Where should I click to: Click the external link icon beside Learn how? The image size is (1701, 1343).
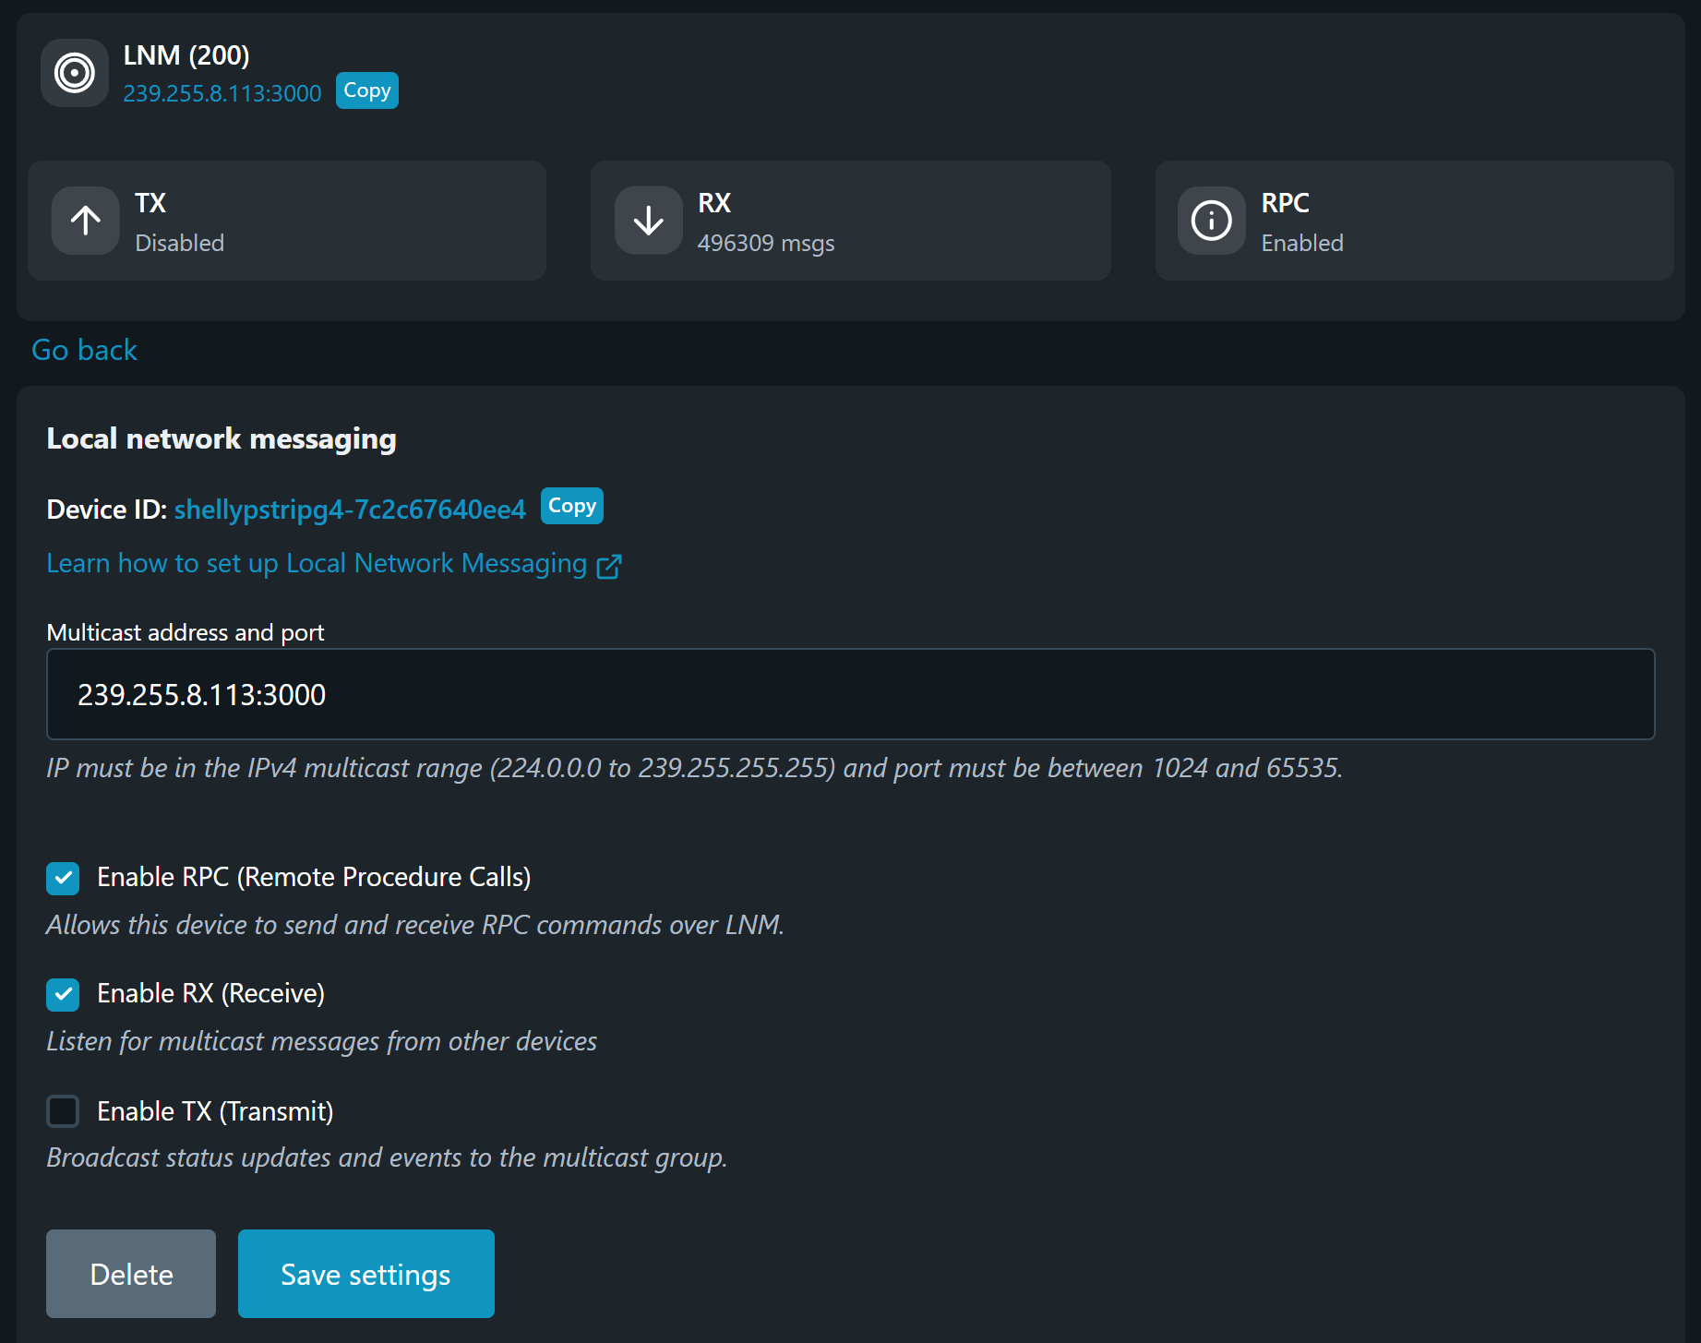point(609,566)
